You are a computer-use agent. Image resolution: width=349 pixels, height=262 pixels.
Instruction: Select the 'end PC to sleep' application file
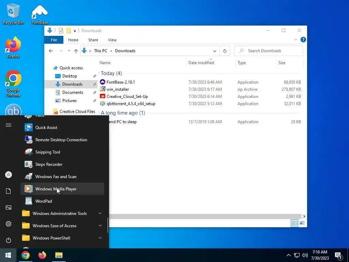[x=123, y=122]
